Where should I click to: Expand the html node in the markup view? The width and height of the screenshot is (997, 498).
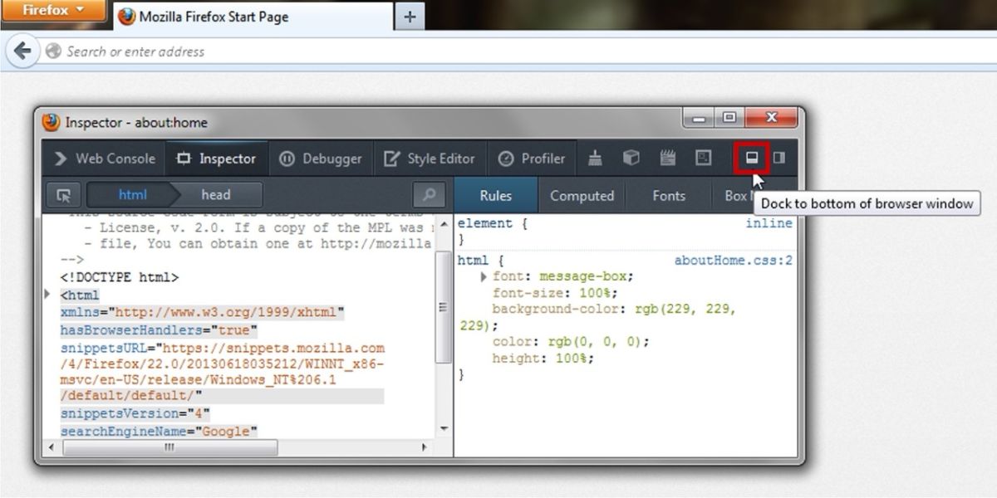click(47, 294)
